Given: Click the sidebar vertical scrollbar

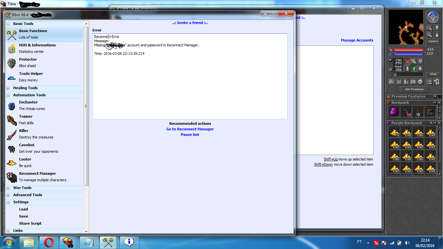Looking at the screenshot, I should [86, 106].
